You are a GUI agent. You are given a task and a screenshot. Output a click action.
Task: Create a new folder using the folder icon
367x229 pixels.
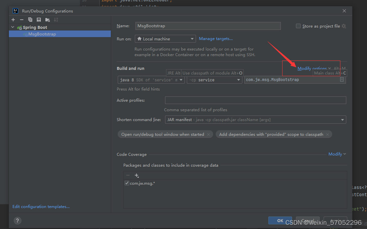(x=47, y=19)
